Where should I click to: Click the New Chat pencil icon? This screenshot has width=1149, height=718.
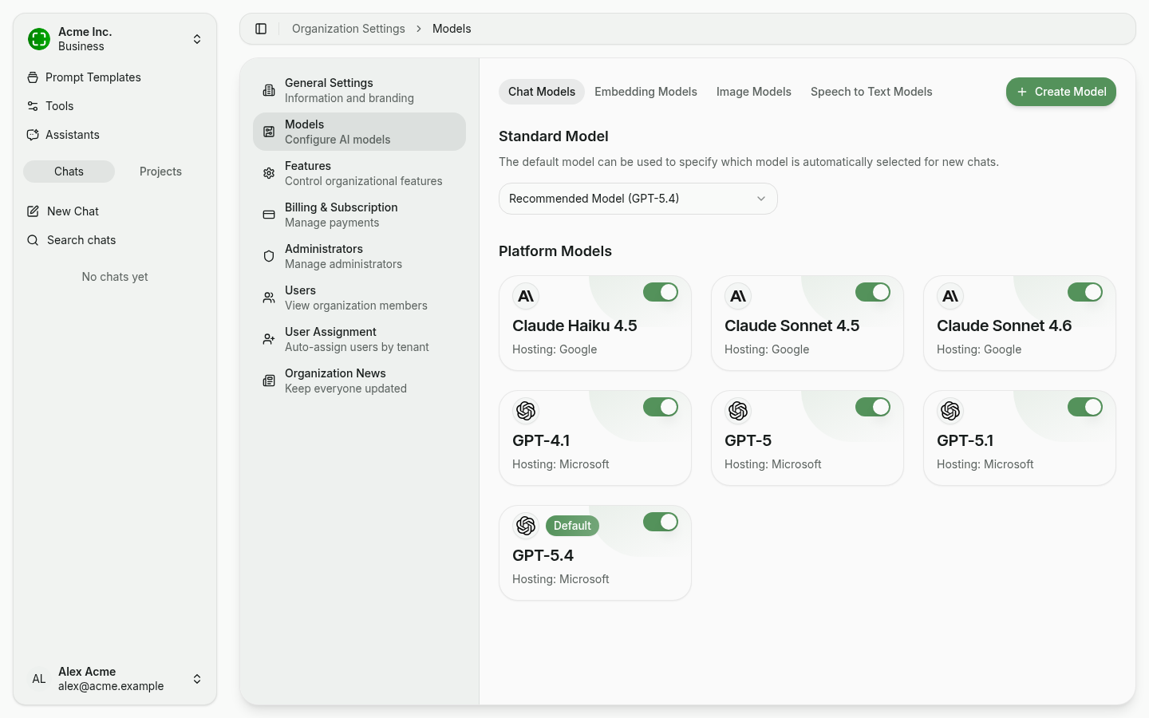tap(33, 211)
